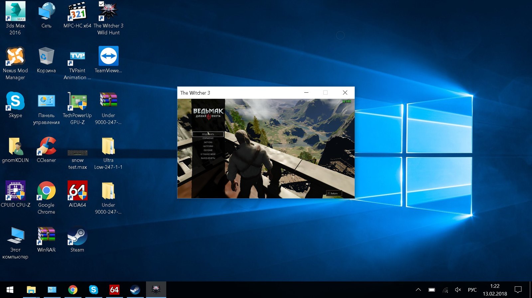This screenshot has width=532, height=298.
Task: Launch the Steam desktop shortcut
Action: (77, 239)
